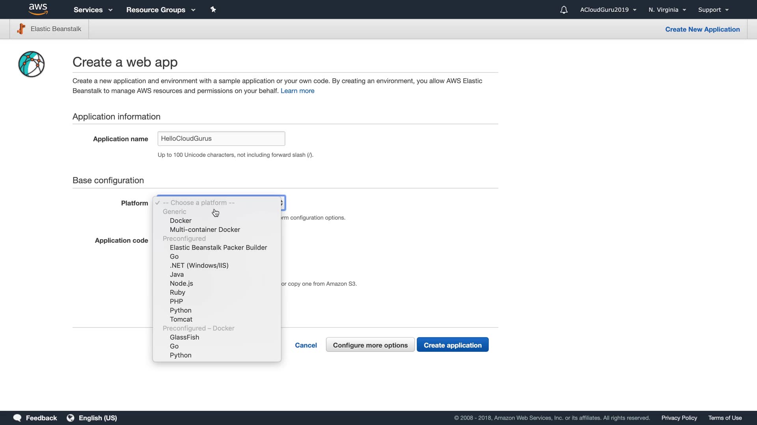Choose Node.js in the platform dropdown
The width and height of the screenshot is (757, 425).
coord(181,283)
